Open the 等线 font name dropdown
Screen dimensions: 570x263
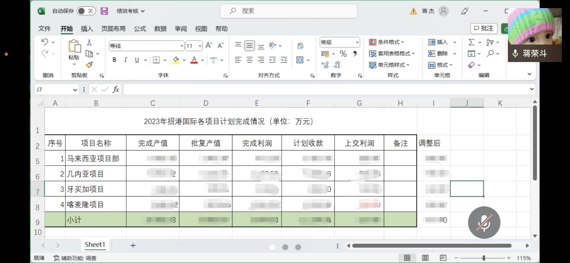click(182, 46)
